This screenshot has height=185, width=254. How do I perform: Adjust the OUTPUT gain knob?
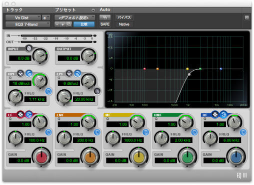(x=88, y=56)
